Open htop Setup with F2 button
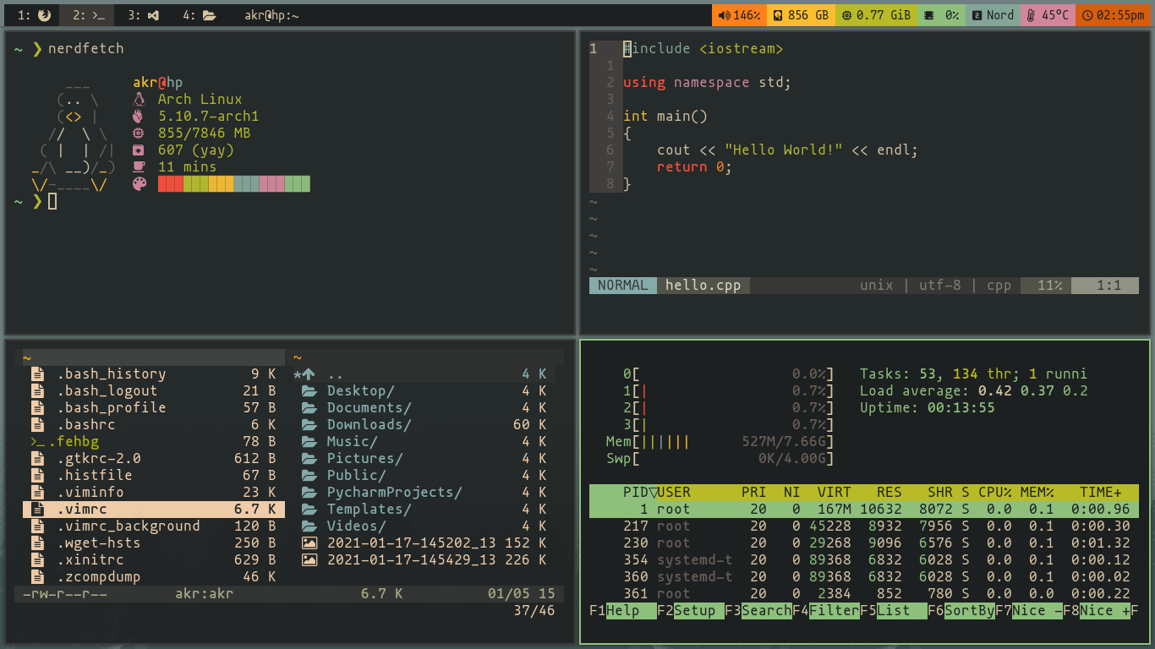Viewport: 1155px width, 649px height. click(690, 610)
